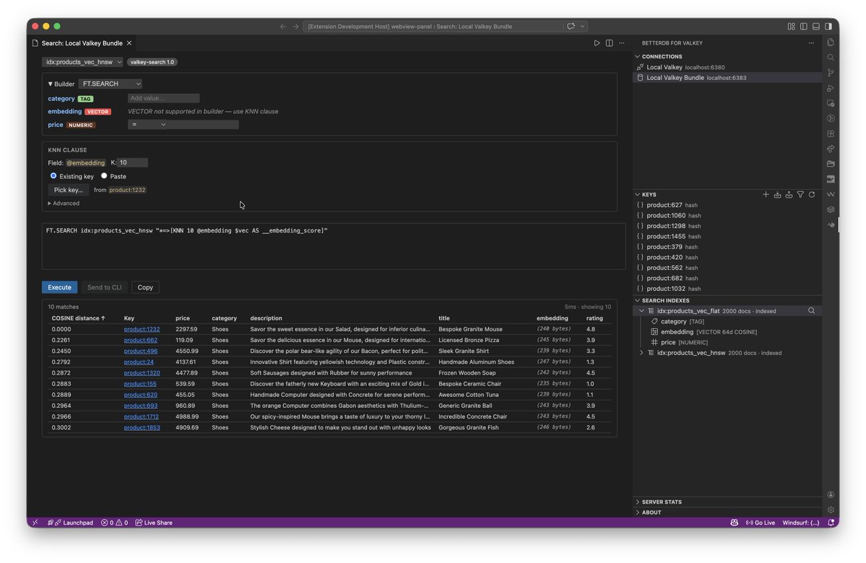This screenshot has height=563, width=866.
Task: Open the Source Control branch icon
Action: tap(830, 73)
